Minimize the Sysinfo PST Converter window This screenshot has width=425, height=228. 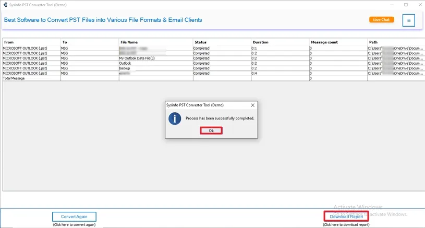pyautogui.click(x=392, y=5)
